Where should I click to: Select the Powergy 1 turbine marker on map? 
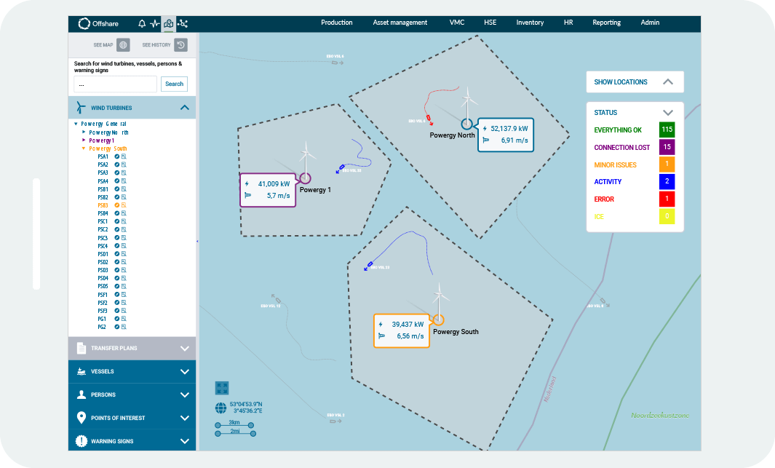pyautogui.click(x=306, y=178)
